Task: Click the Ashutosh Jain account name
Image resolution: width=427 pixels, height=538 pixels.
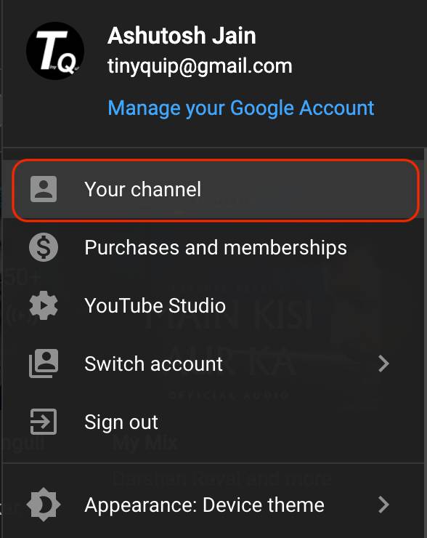Action: (x=182, y=36)
